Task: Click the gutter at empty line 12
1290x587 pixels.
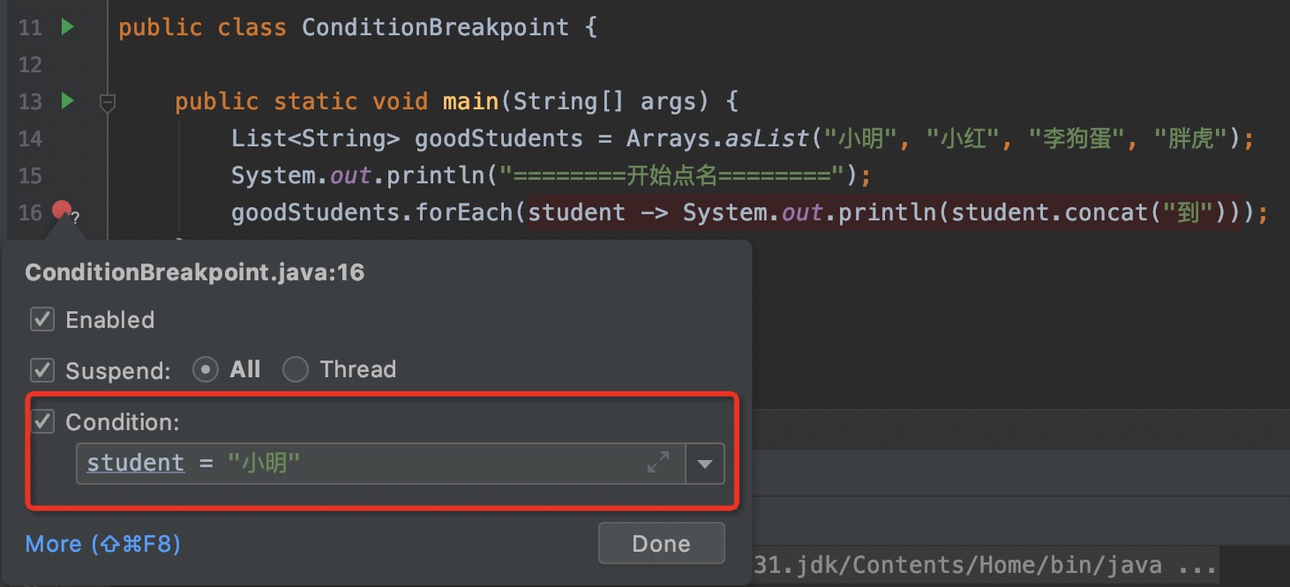Action: tap(30, 64)
